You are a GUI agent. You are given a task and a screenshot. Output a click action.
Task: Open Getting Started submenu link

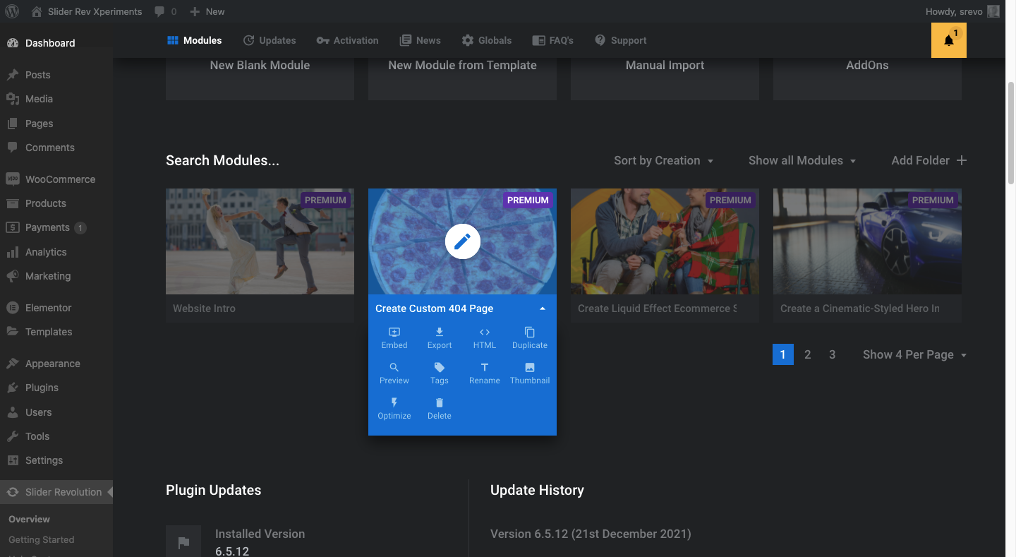click(x=41, y=539)
